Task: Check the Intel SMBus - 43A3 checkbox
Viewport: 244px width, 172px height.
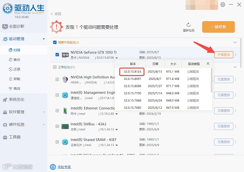Action: pos(57,126)
